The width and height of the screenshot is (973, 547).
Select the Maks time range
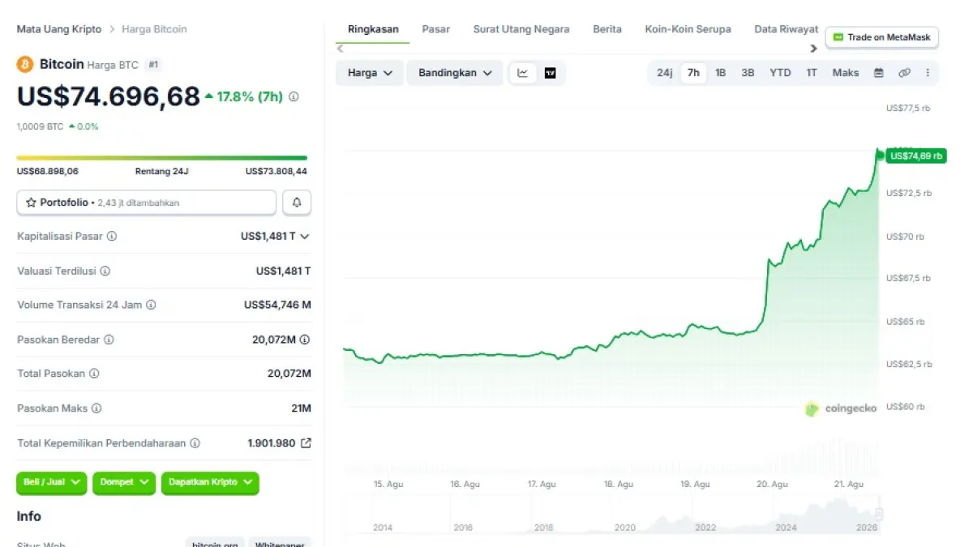846,73
